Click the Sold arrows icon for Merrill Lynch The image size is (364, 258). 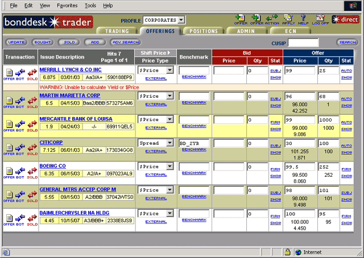pos(32,74)
